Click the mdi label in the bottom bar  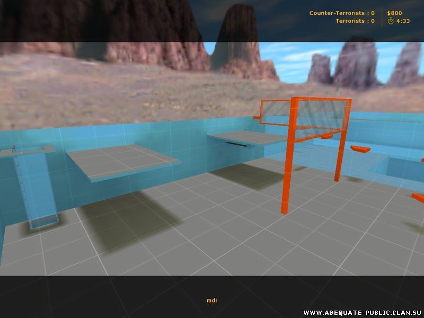tap(211, 301)
